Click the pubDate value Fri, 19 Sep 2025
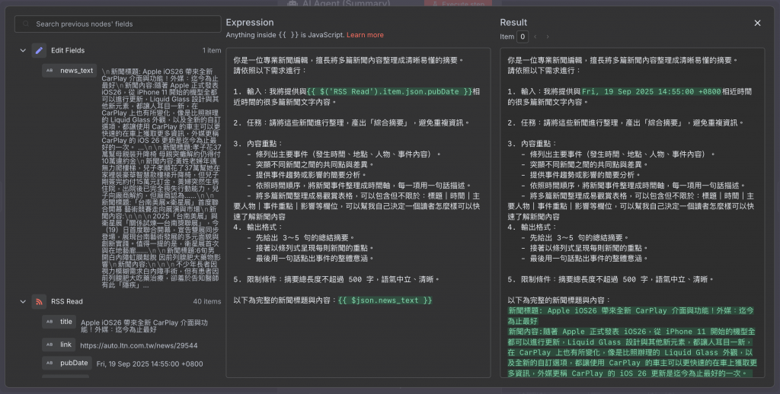780x394 pixels. pyautogui.click(x=150, y=364)
